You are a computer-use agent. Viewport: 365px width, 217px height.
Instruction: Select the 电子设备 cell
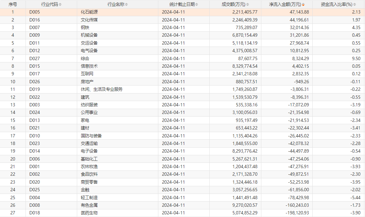89,151
